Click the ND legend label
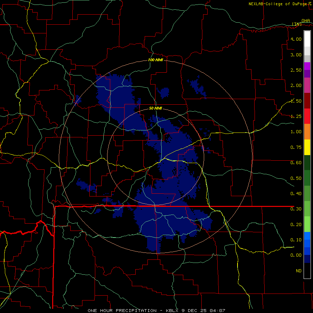 point(299,271)
